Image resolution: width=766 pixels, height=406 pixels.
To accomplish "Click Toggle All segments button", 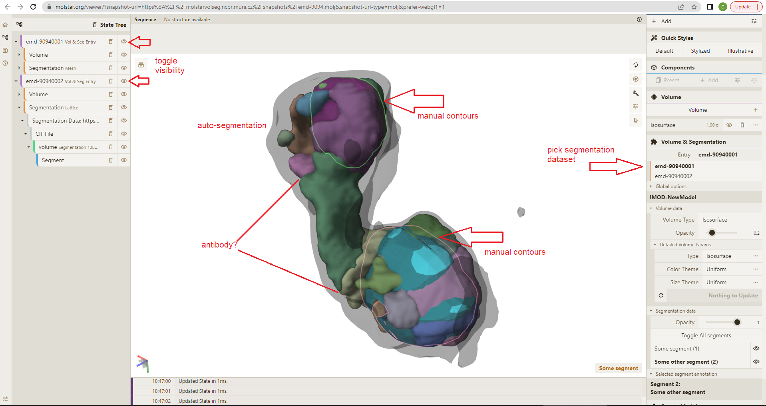I will pyautogui.click(x=706, y=335).
